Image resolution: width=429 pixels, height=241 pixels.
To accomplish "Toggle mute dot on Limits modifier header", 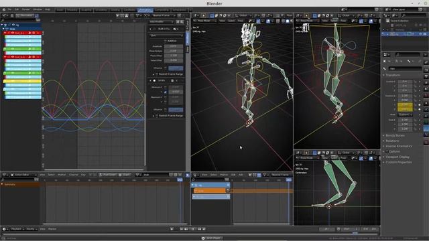I will coord(154,80).
